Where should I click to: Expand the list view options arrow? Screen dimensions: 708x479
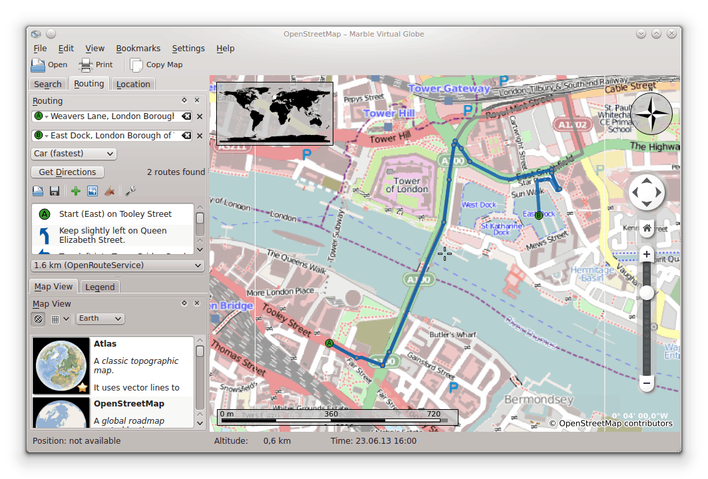67,319
